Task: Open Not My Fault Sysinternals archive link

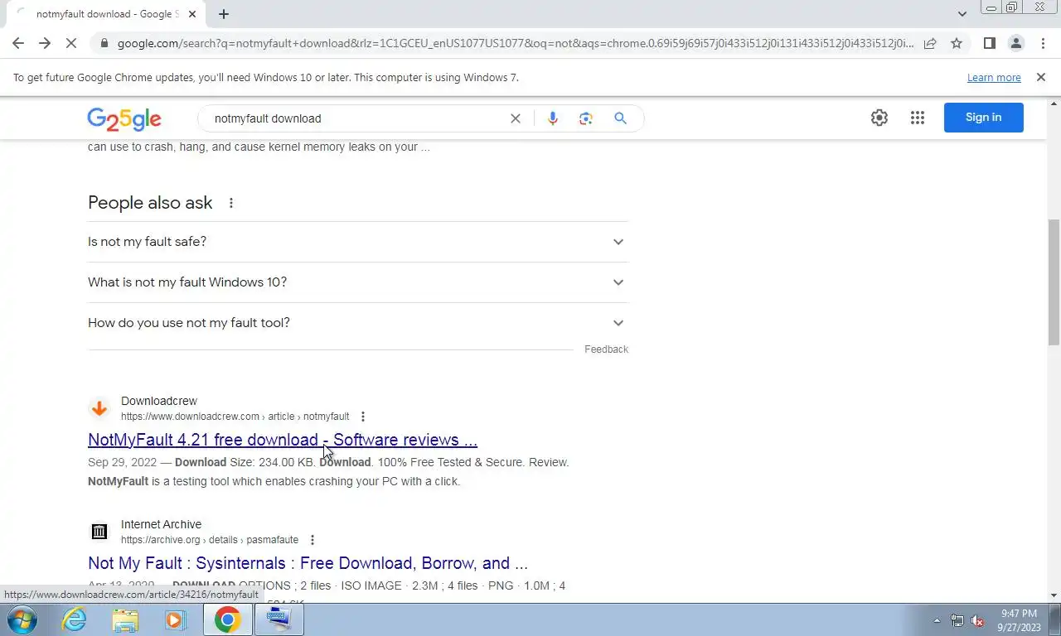Action: (x=308, y=563)
